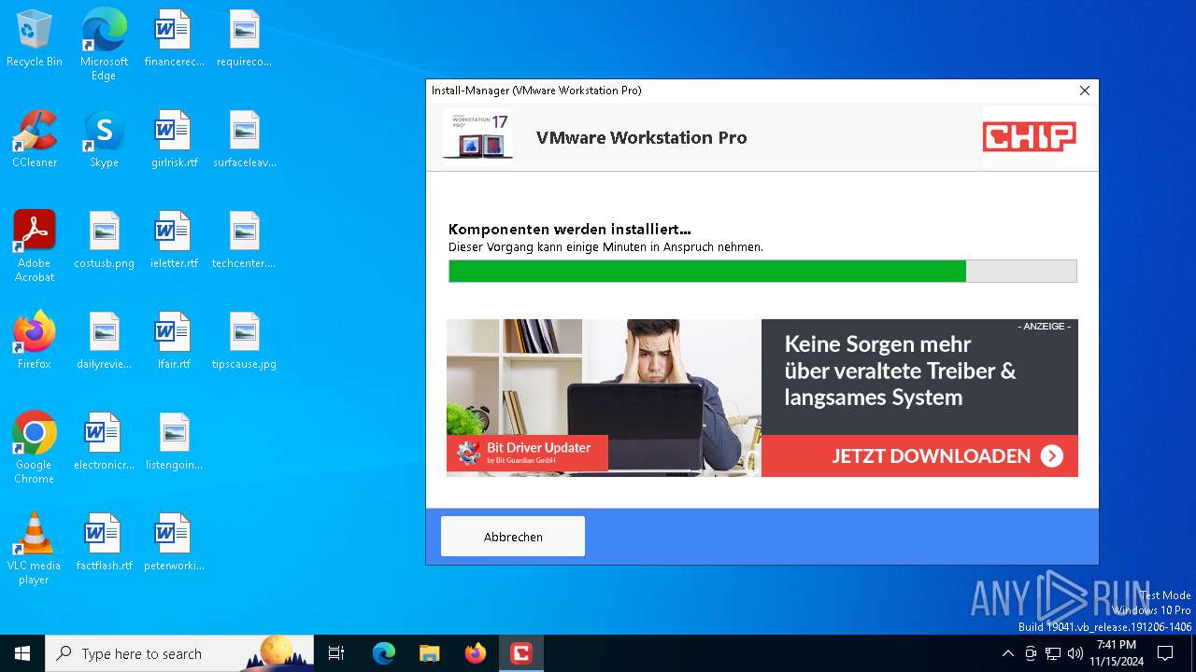This screenshot has width=1196, height=672.
Task: Select the Firefox desktop shortcut
Action: (x=35, y=341)
